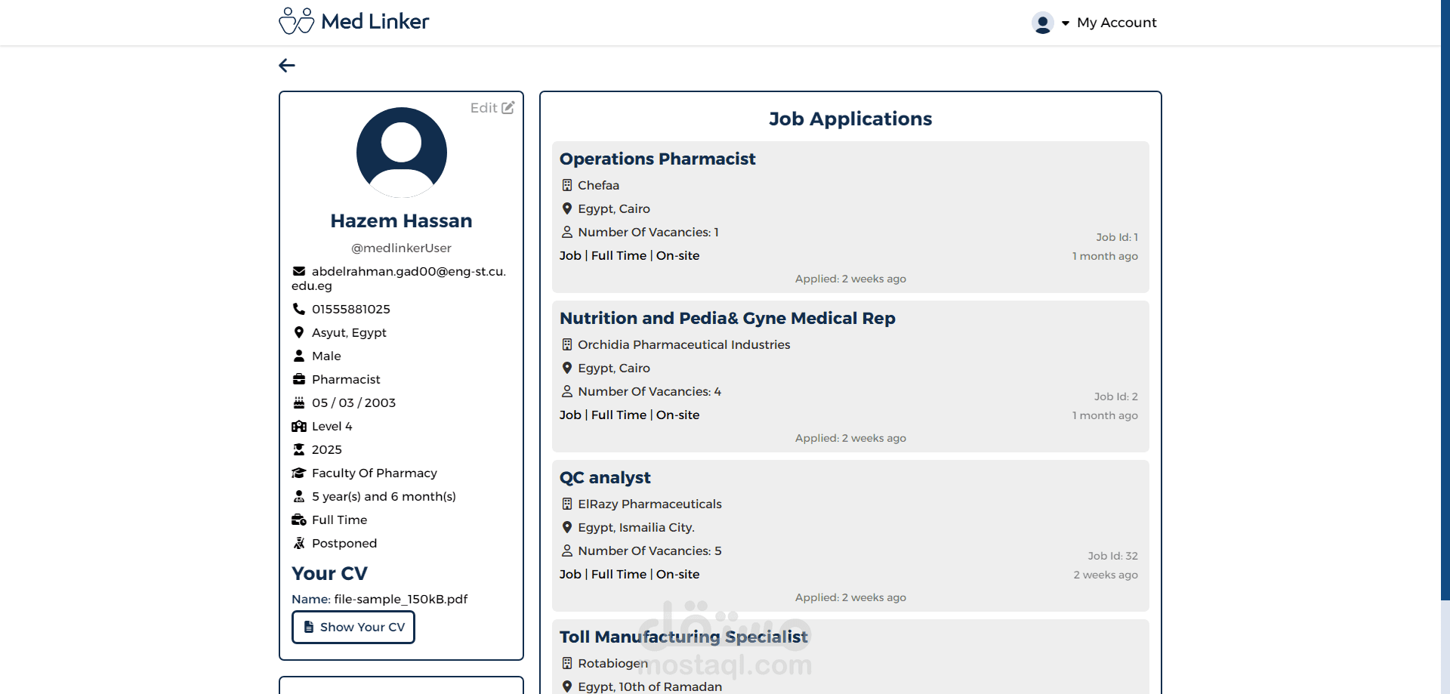Click the Job Id: 1 label
This screenshot has width=1450, height=694.
click(x=1117, y=237)
